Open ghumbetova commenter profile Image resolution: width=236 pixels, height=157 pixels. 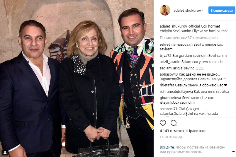click(170, 98)
